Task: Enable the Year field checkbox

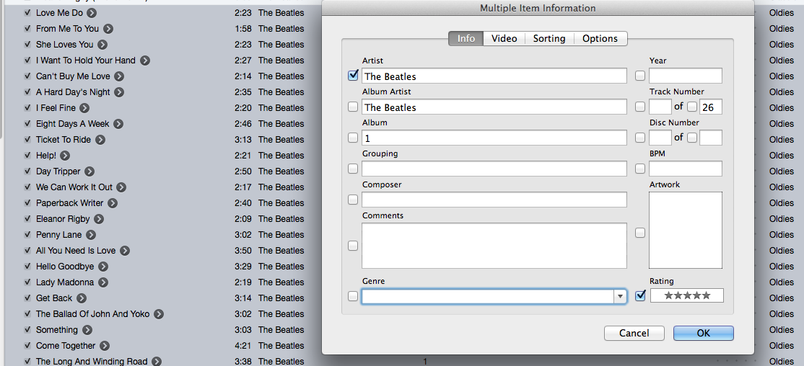Action: click(640, 76)
